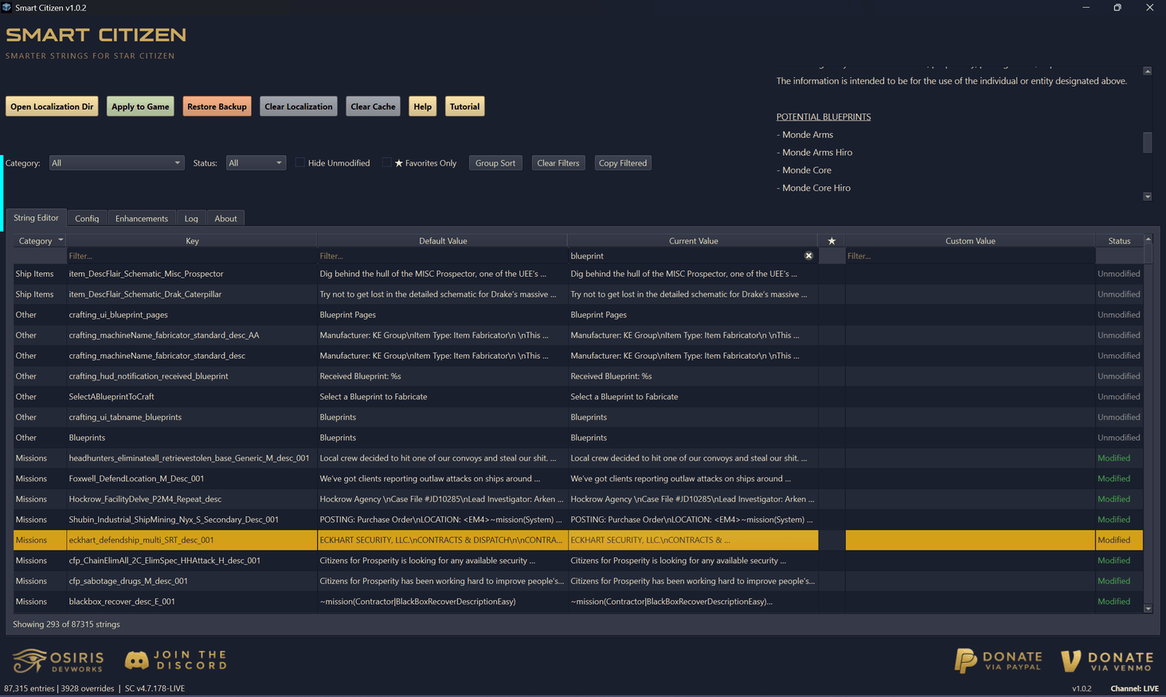The width and height of the screenshot is (1166, 697).
Task: Toggle favorite star for Blueprints key row
Action: (831, 438)
